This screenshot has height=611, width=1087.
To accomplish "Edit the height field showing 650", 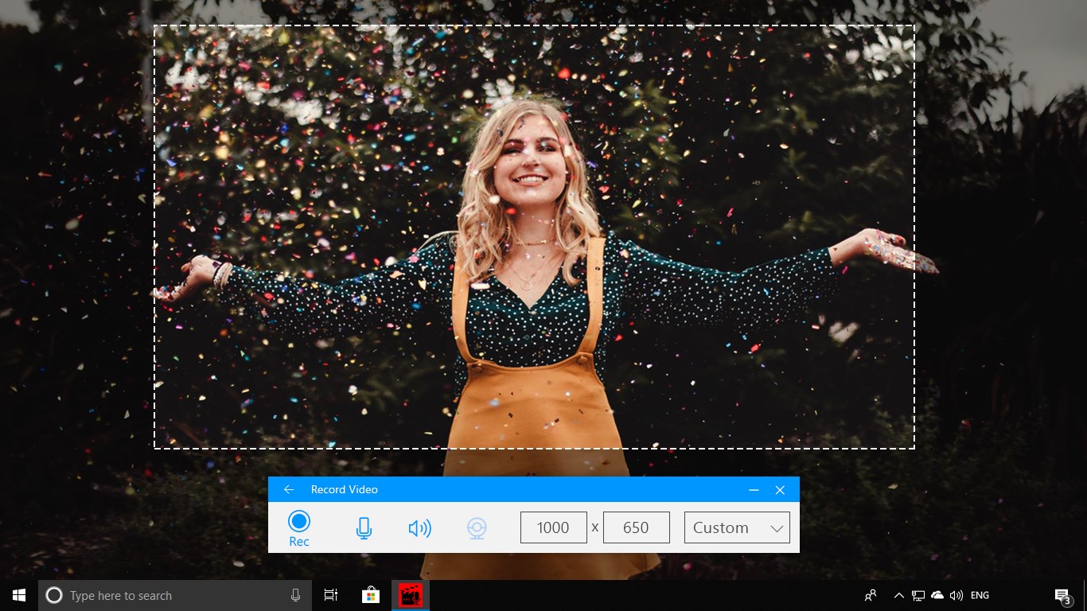I will click(x=636, y=527).
